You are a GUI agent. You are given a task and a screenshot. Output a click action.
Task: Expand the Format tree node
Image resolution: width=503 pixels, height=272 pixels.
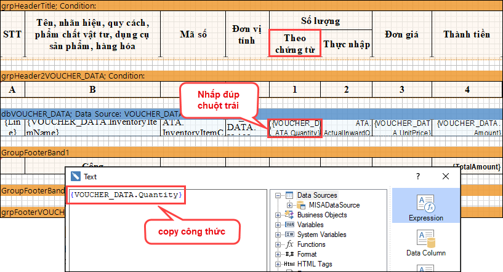[279, 254]
